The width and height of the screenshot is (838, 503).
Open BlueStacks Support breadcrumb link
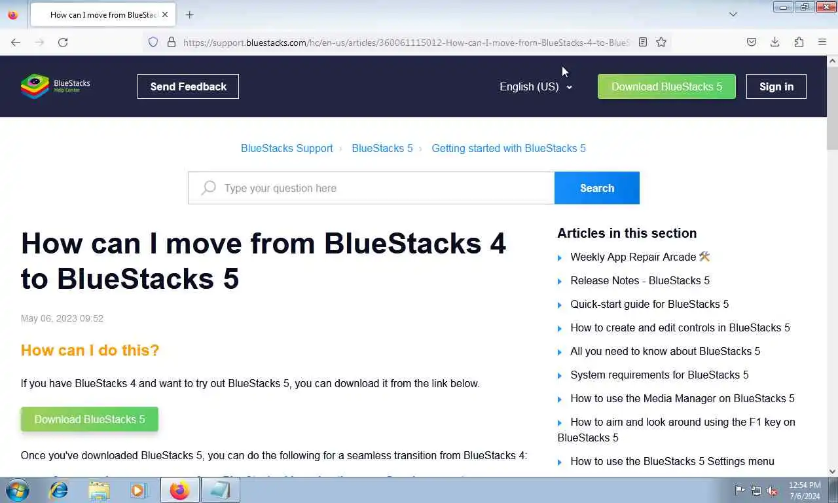287,148
